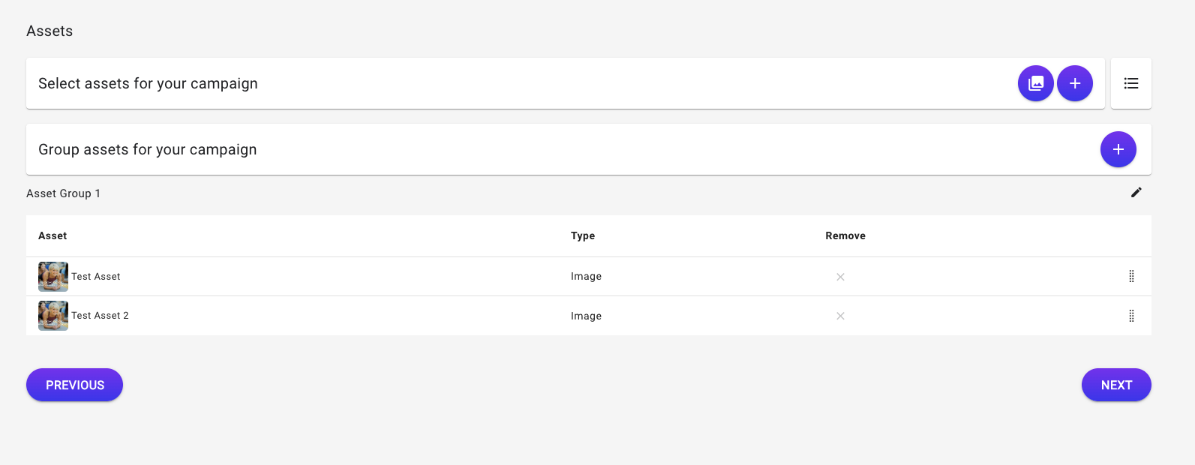Click the Test Asset 2 thumbnail image
The image size is (1195, 465).
53,316
